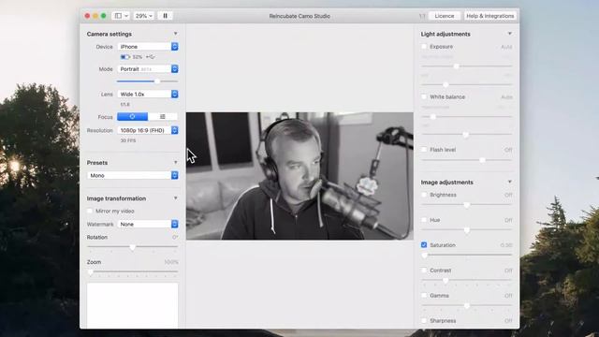Open the Mode dropdown showing Portrait
Screen dimensions: 599x337
point(148,69)
